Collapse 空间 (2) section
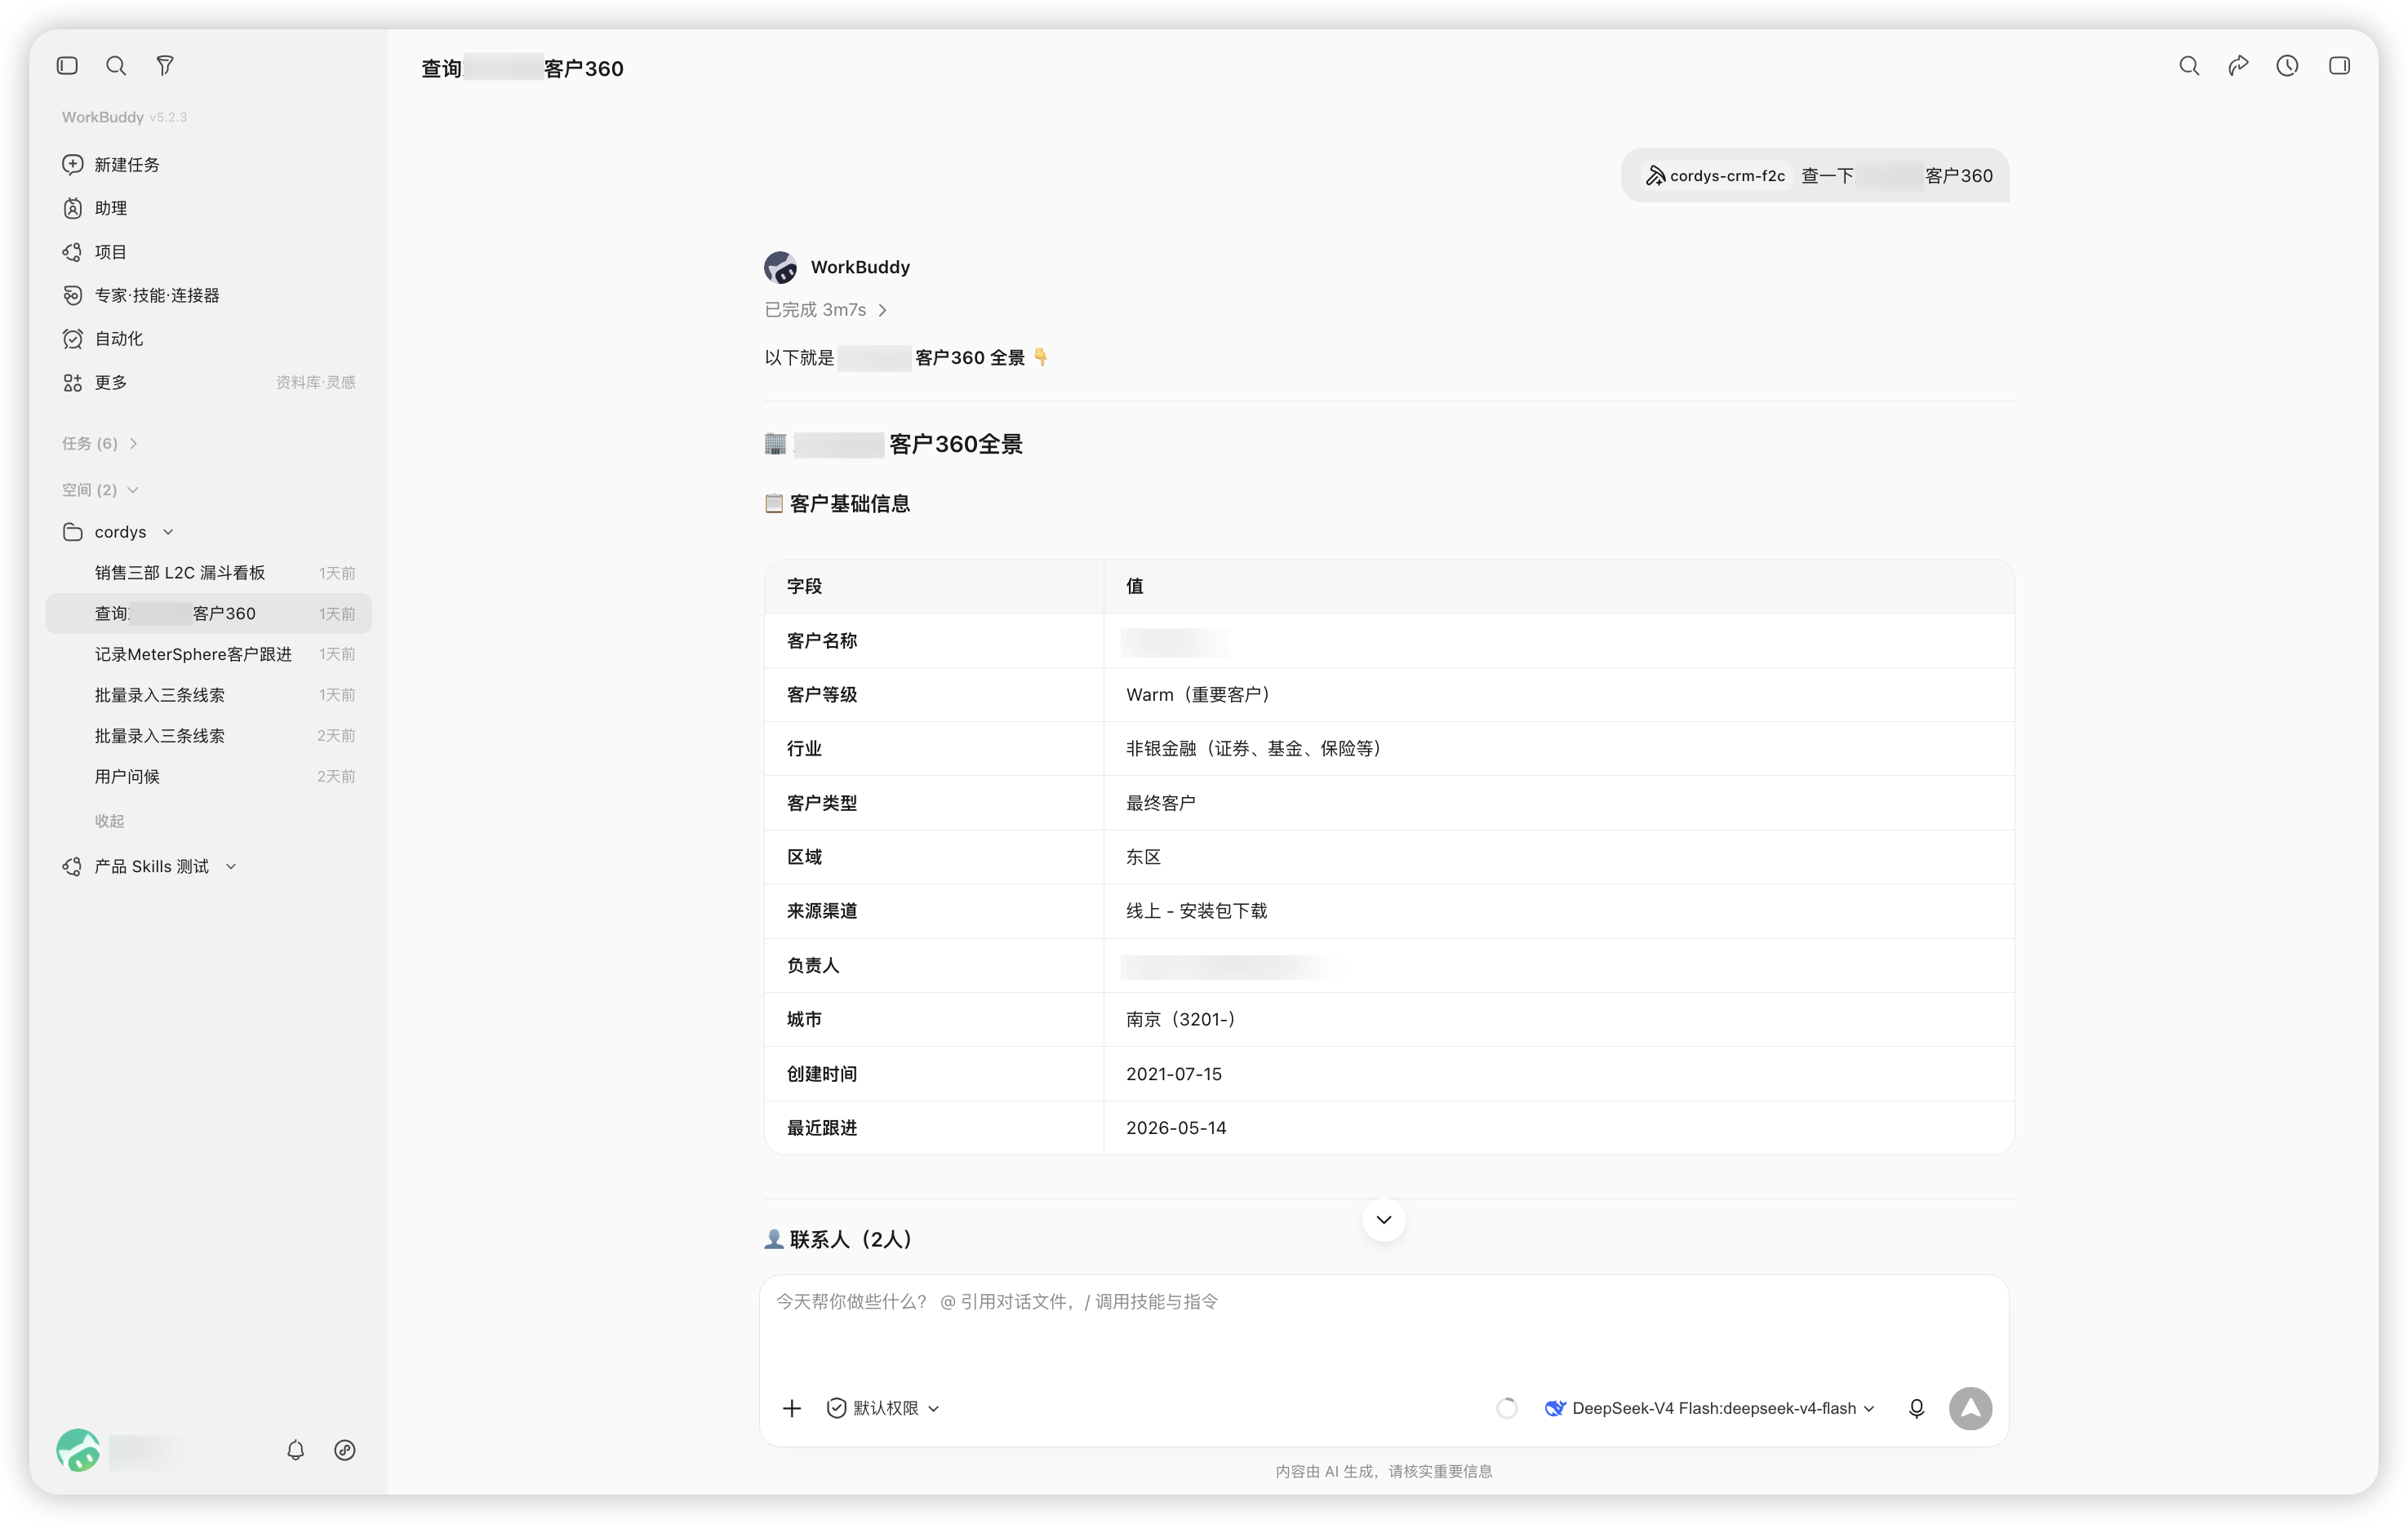Image resolution: width=2408 pixels, height=1524 pixels. [x=100, y=490]
